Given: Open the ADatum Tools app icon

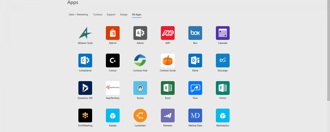Looking at the screenshot, I should [x=85, y=33].
